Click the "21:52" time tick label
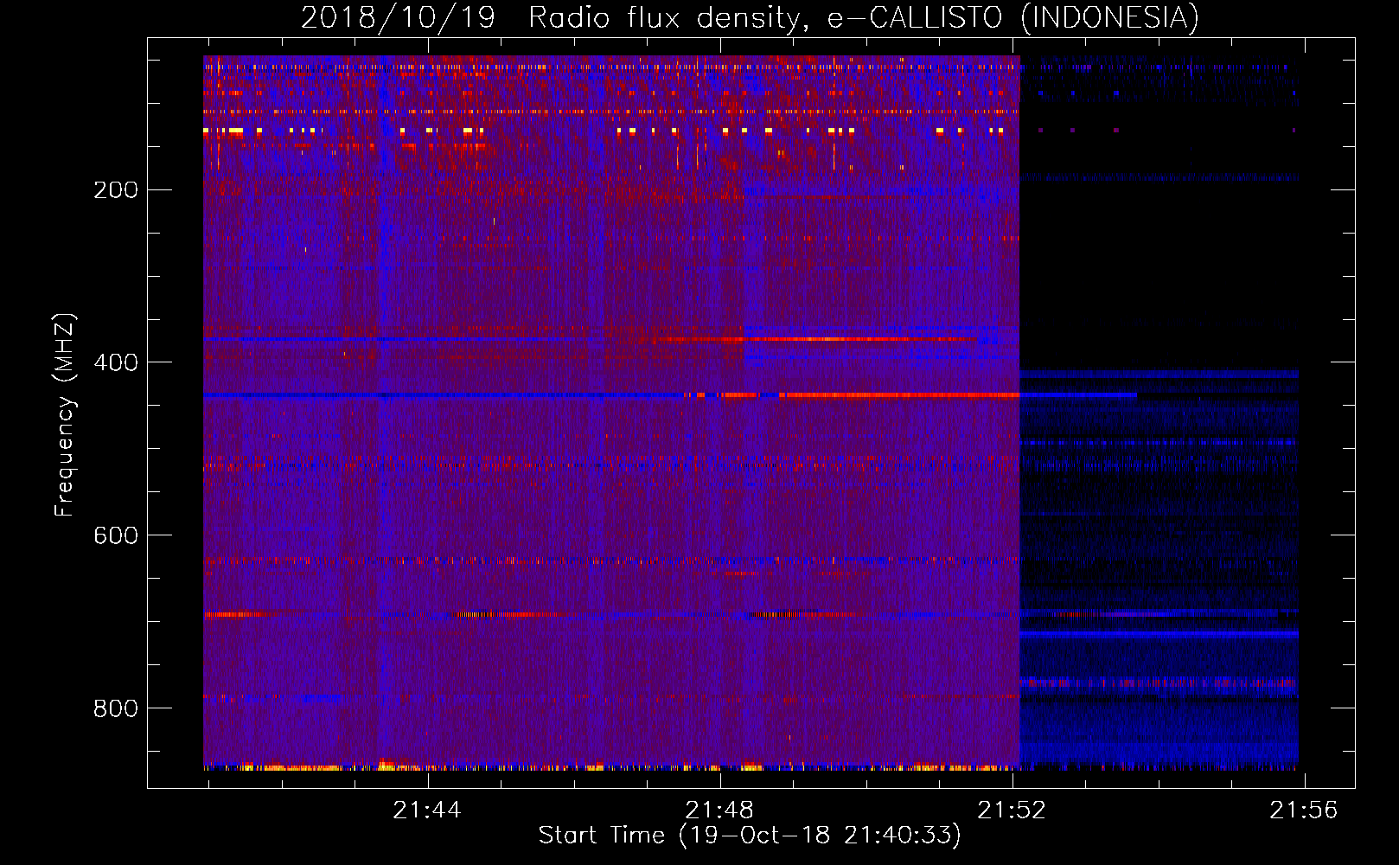This screenshot has width=1399, height=865. (1012, 811)
